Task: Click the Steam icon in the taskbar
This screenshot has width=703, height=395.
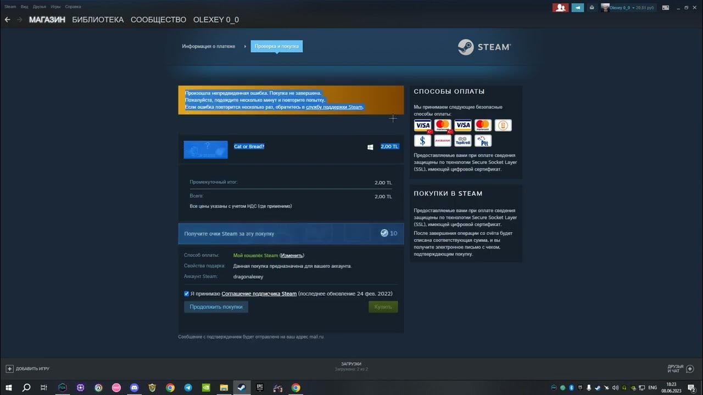Action: (x=242, y=388)
